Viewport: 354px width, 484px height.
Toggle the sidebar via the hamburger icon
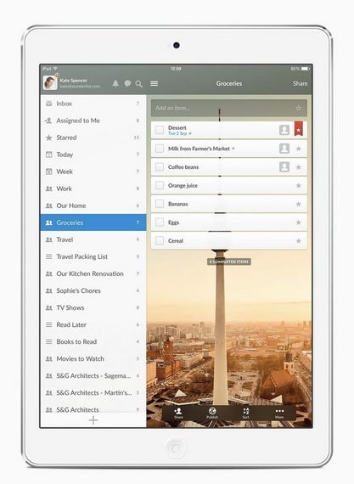pyautogui.click(x=154, y=83)
